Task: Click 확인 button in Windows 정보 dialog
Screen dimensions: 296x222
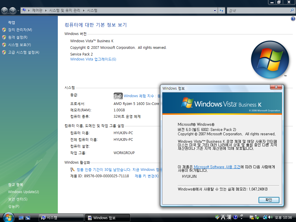Action: click(269, 200)
